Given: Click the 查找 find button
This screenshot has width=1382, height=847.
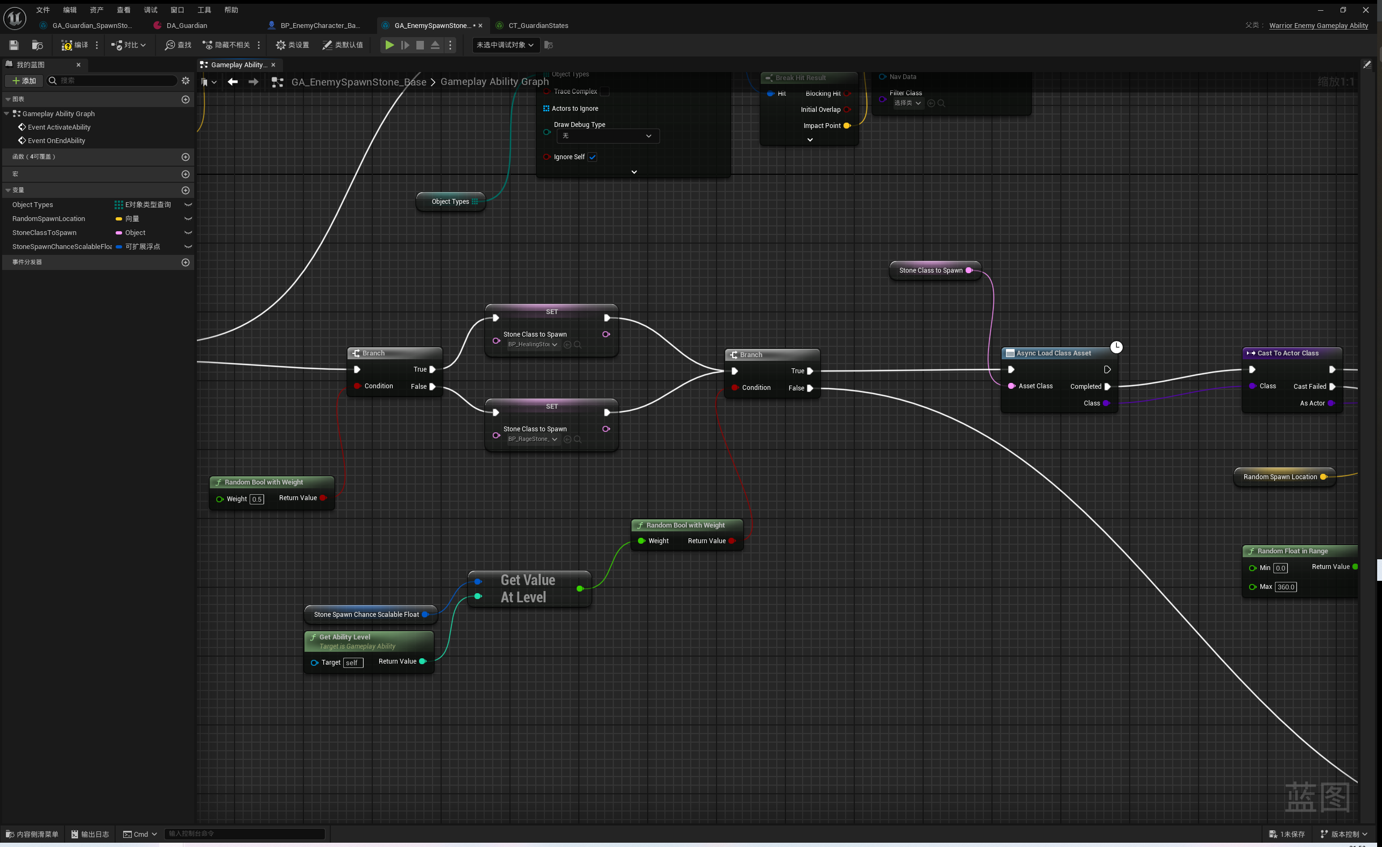Looking at the screenshot, I should tap(179, 45).
